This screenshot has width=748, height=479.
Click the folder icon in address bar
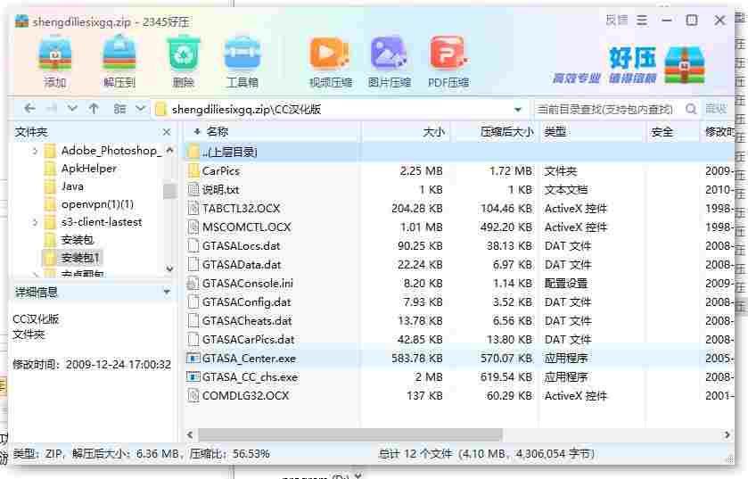(160, 109)
